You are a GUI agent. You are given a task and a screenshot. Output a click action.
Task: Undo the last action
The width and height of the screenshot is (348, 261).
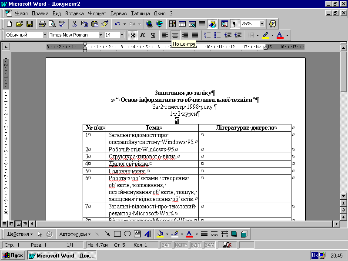(117, 24)
